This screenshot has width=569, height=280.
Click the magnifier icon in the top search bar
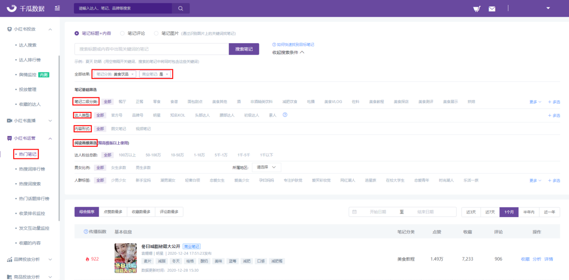180,8
